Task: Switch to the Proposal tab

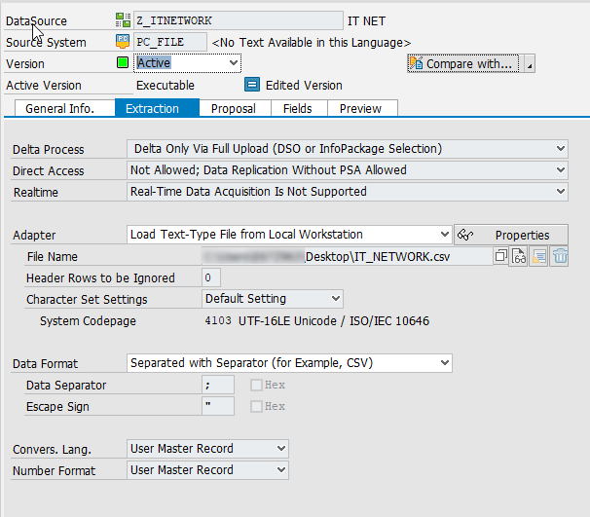Action: (236, 108)
